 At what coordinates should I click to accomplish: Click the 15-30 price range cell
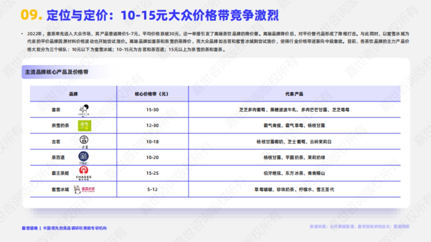tap(152, 109)
